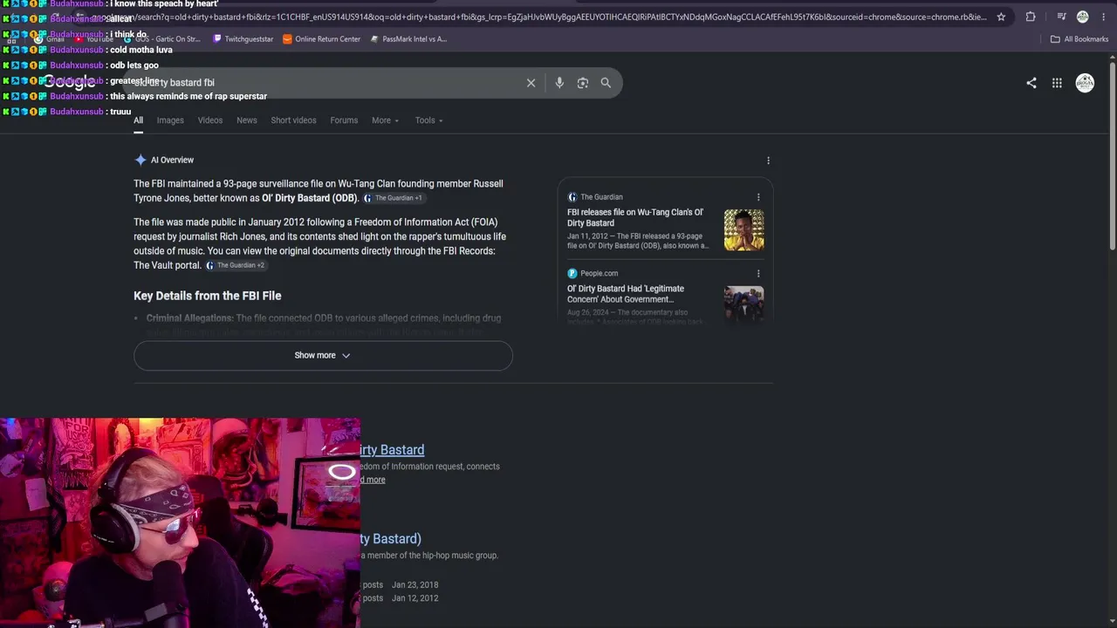Click the chat message about rap superstar
Screen dimensions: 1117x628
(188, 96)
